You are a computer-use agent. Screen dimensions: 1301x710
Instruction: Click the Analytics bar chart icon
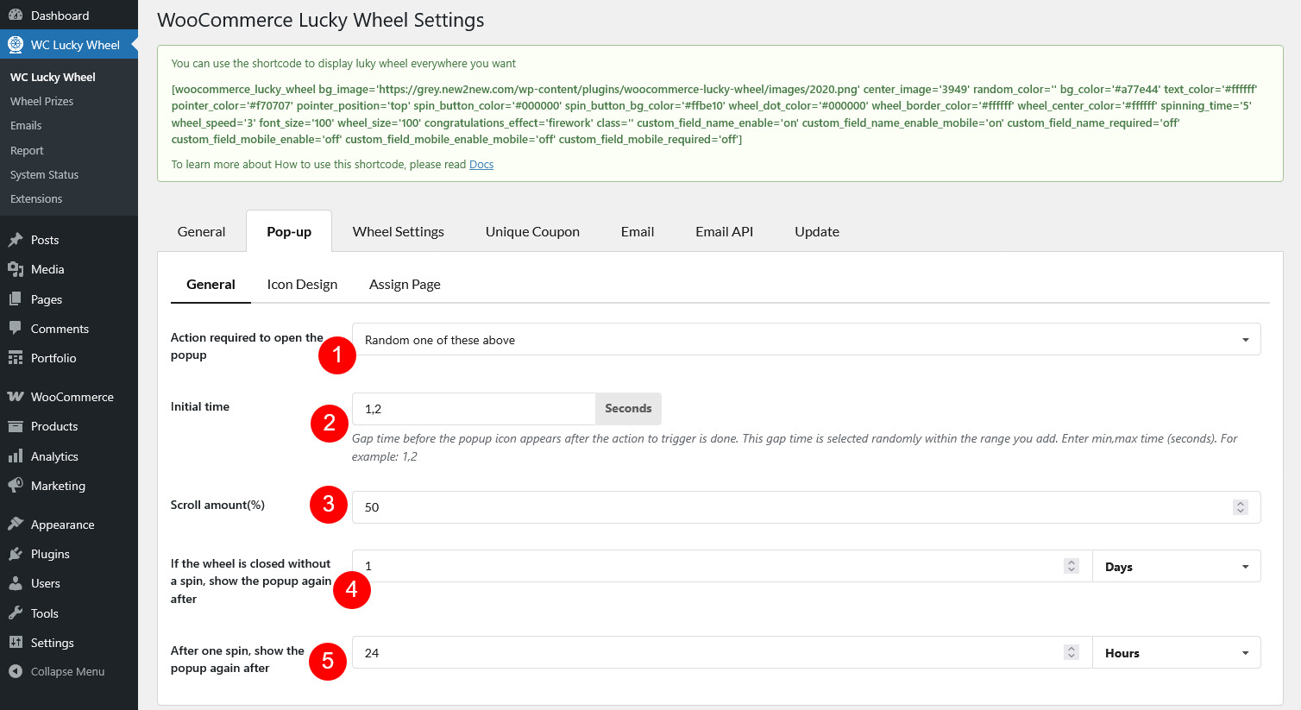pos(16,456)
